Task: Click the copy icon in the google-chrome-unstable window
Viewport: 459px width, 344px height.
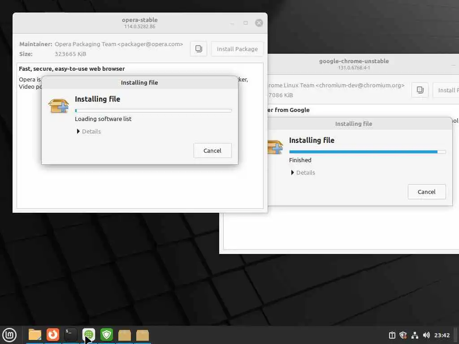Action: click(x=420, y=90)
